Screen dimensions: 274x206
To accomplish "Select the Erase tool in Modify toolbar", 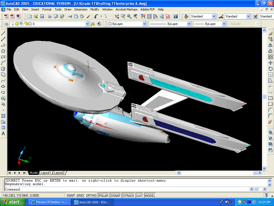I will coord(271,33).
